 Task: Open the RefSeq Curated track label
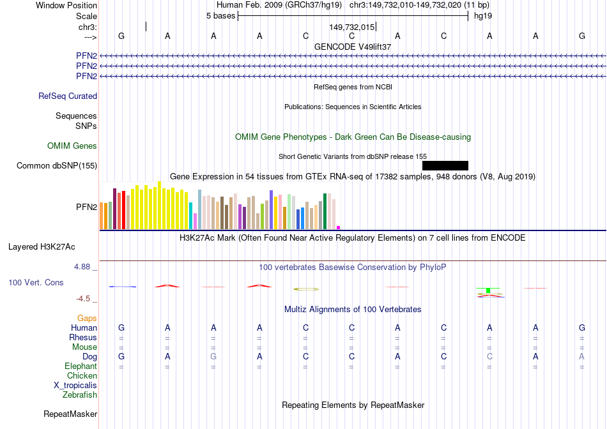click(68, 96)
